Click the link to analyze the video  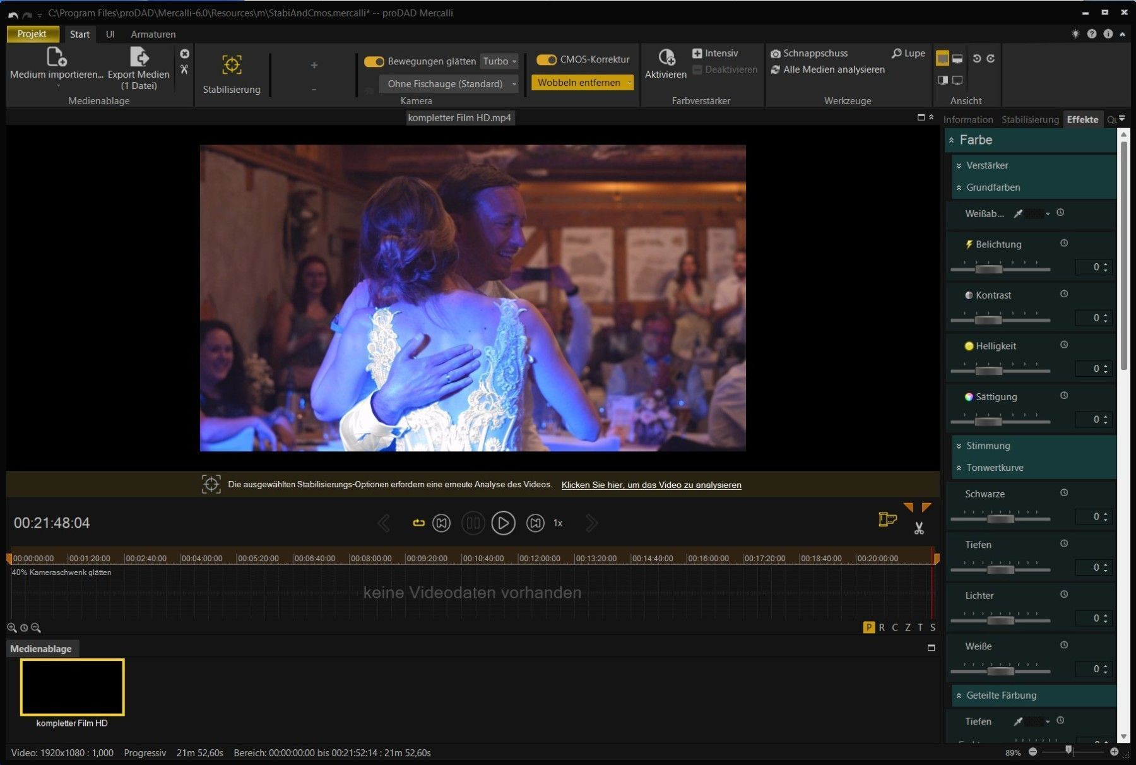click(651, 485)
